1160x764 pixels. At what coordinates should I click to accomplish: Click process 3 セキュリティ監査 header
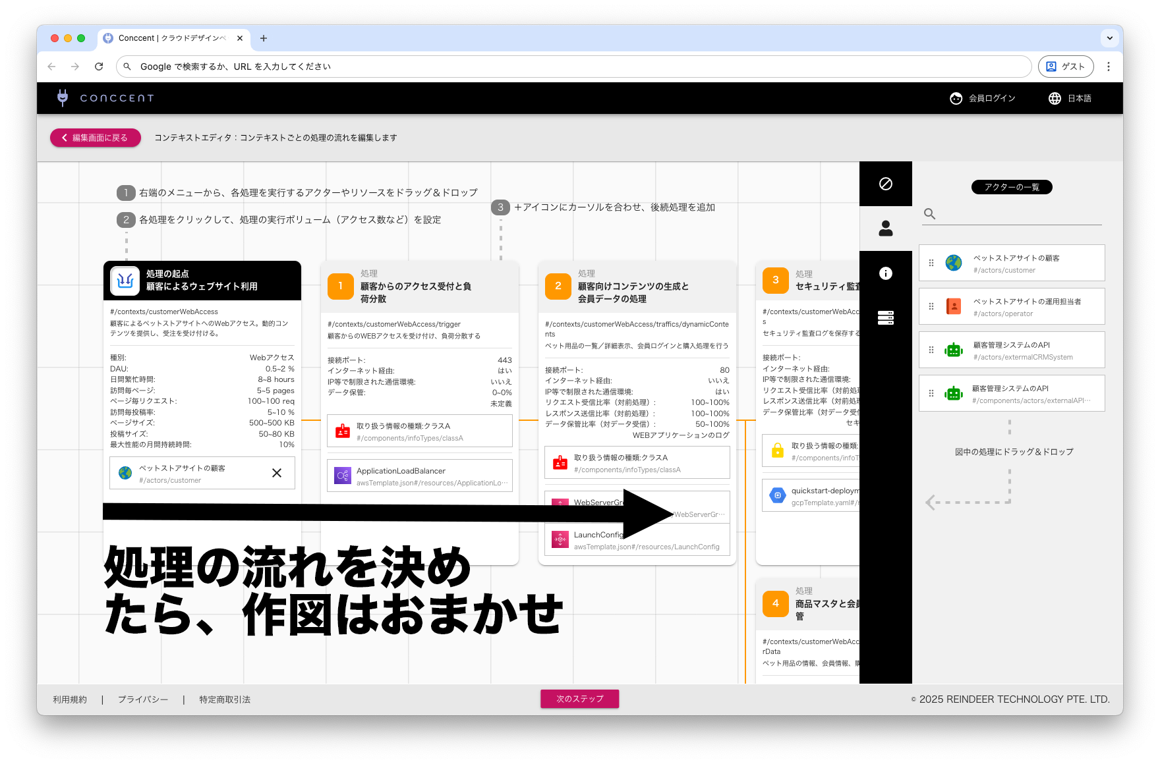pos(808,281)
